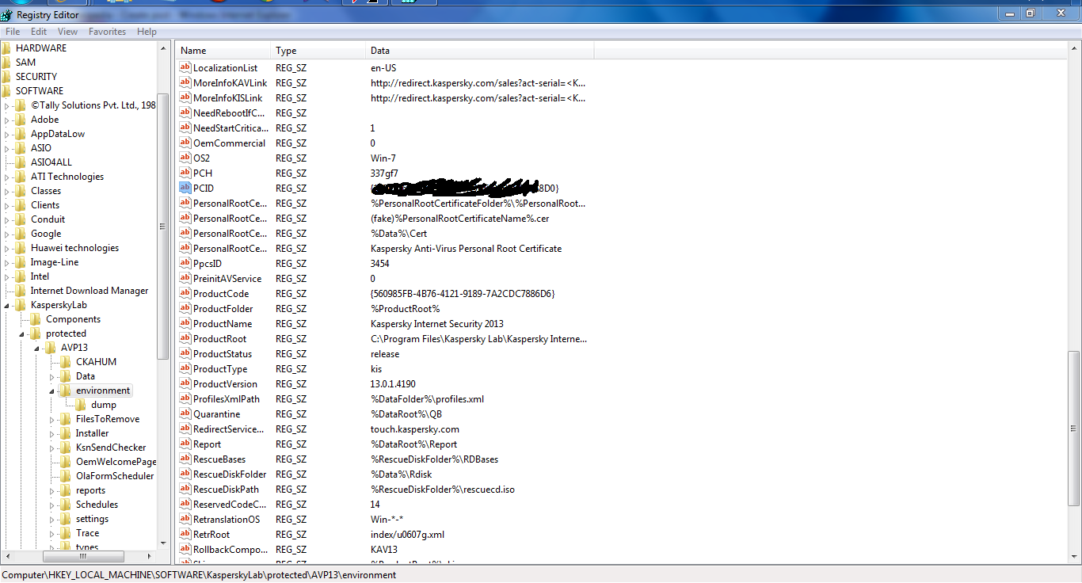Viewport: 1082px width, 583px height.
Task: Open the View menu
Action: pyautogui.click(x=68, y=32)
